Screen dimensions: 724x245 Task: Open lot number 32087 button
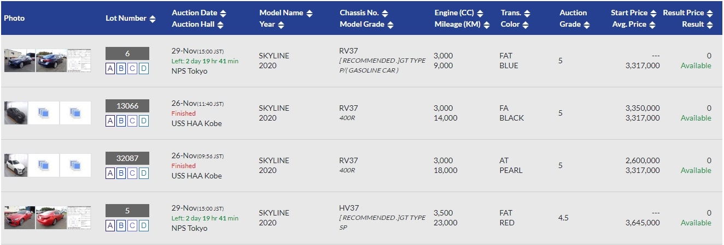(x=127, y=158)
